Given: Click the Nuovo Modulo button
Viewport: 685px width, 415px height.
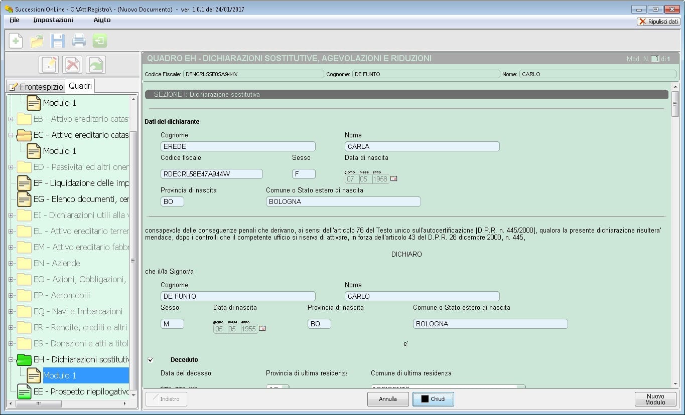Looking at the screenshot, I should (x=655, y=399).
